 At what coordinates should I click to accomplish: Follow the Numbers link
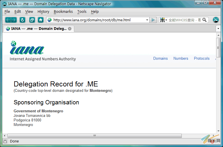click(181, 59)
